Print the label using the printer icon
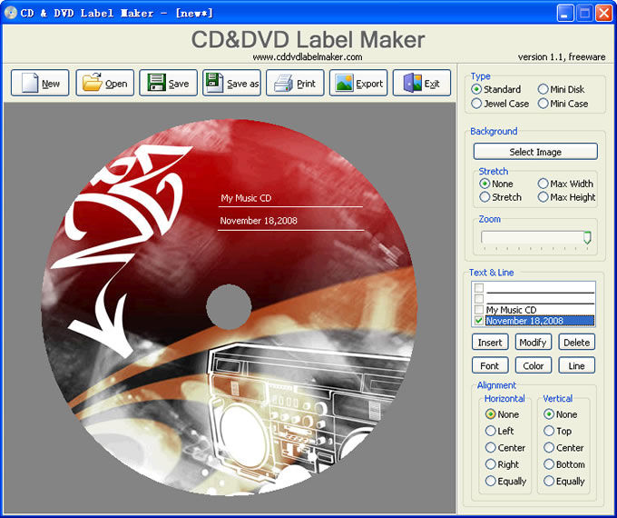The height and width of the screenshot is (518, 617). (283, 84)
